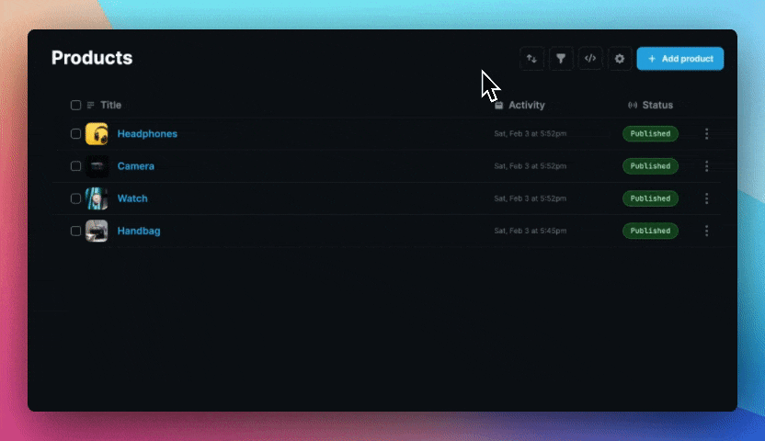Screen dimensions: 765x441
Task: Open the Handbag product link
Action: pos(139,231)
